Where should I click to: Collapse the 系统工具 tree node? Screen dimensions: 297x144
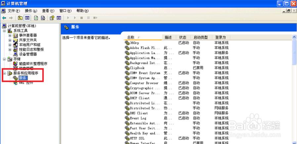point(4,31)
